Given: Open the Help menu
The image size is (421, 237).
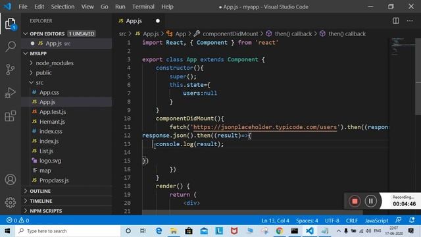Looking at the screenshot, I should click(167, 7).
